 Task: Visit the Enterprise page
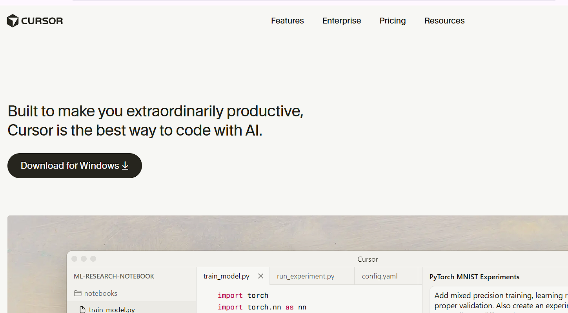342,20
